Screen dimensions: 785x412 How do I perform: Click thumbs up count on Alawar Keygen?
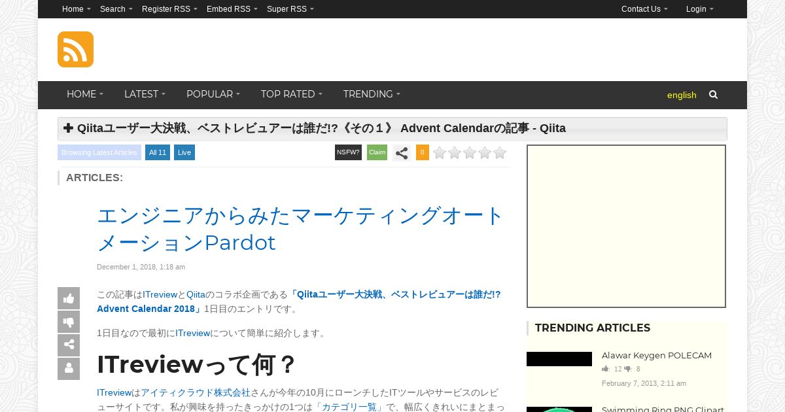click(612, 369)
